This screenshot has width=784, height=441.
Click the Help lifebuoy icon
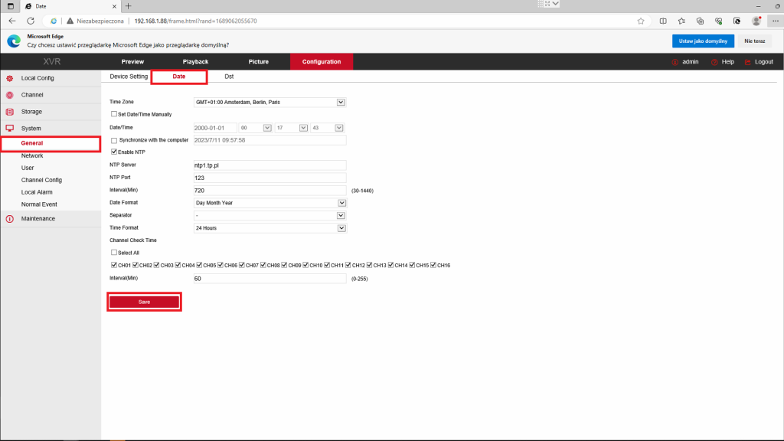point(714,62)
